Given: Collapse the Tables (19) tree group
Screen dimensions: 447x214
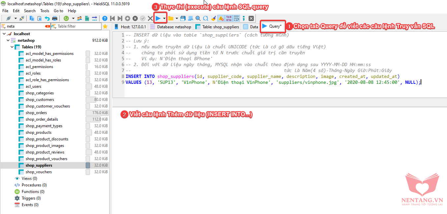Looking at the screenshot, I should point(12,47).
